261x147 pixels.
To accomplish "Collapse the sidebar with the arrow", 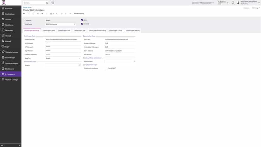I will coord(19,145).
